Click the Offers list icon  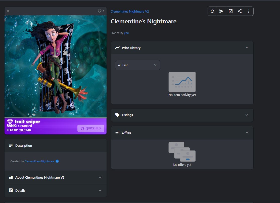tap(117, 132)
